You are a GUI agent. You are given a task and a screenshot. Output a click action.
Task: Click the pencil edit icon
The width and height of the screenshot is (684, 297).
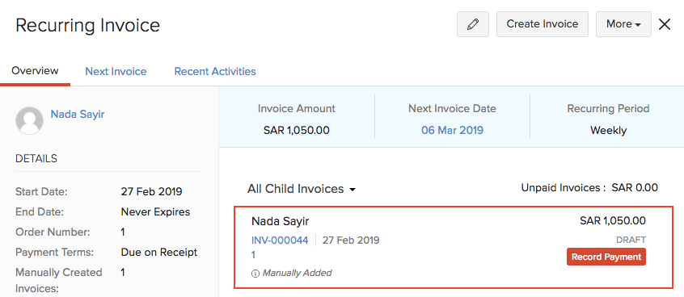coord(472,24)
